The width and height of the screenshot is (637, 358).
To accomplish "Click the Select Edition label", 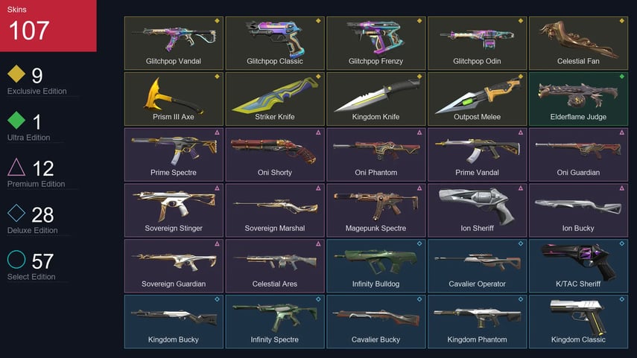I will click(31, 277).
